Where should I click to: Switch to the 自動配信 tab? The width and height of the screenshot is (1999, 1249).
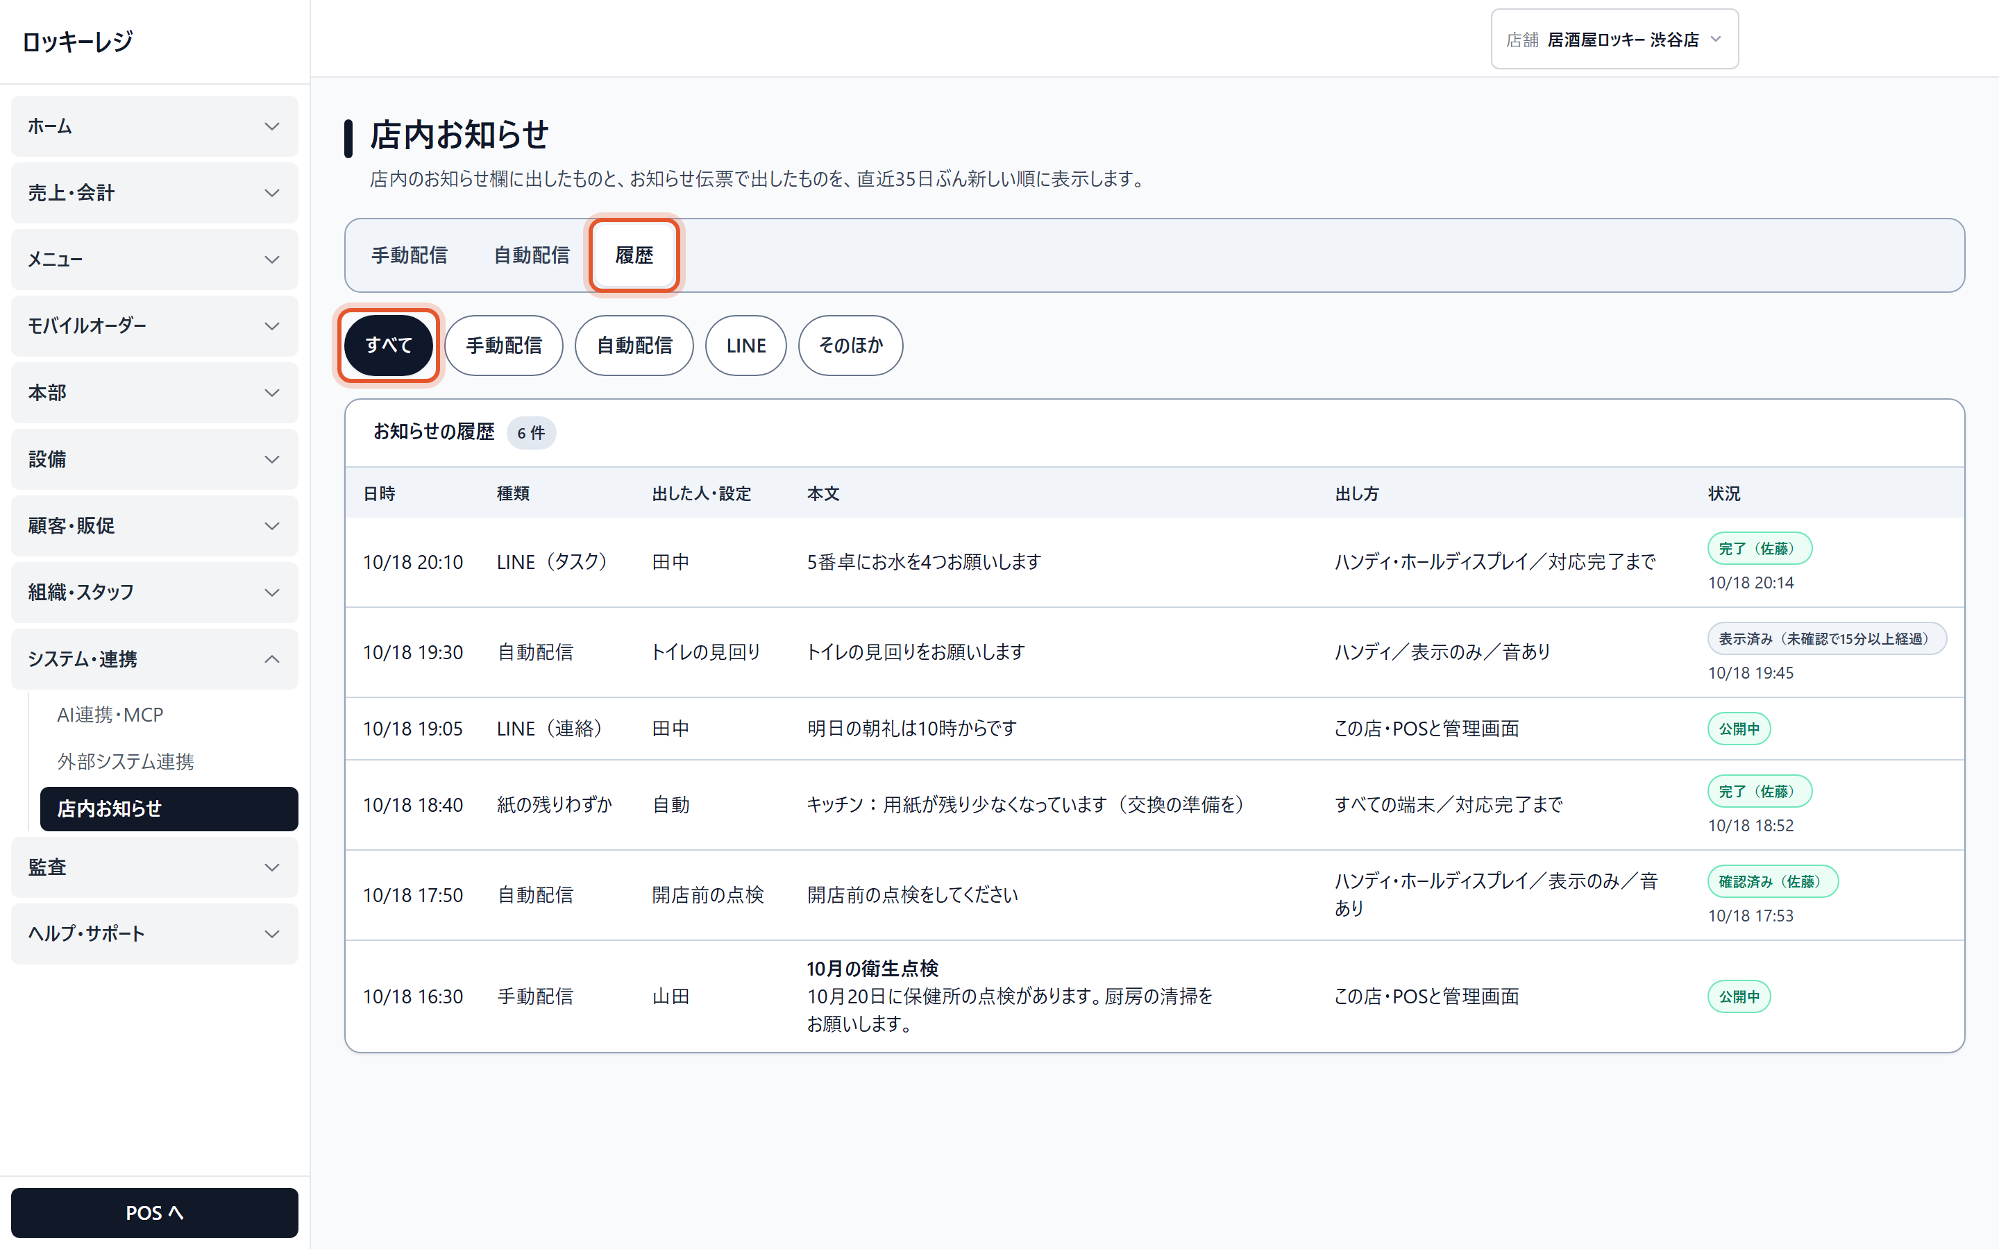click(x=531, y=255)
